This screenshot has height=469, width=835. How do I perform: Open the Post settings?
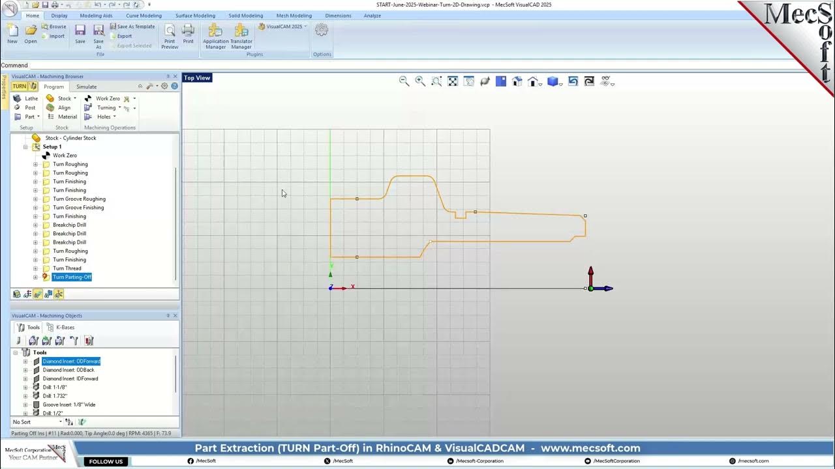25,107
